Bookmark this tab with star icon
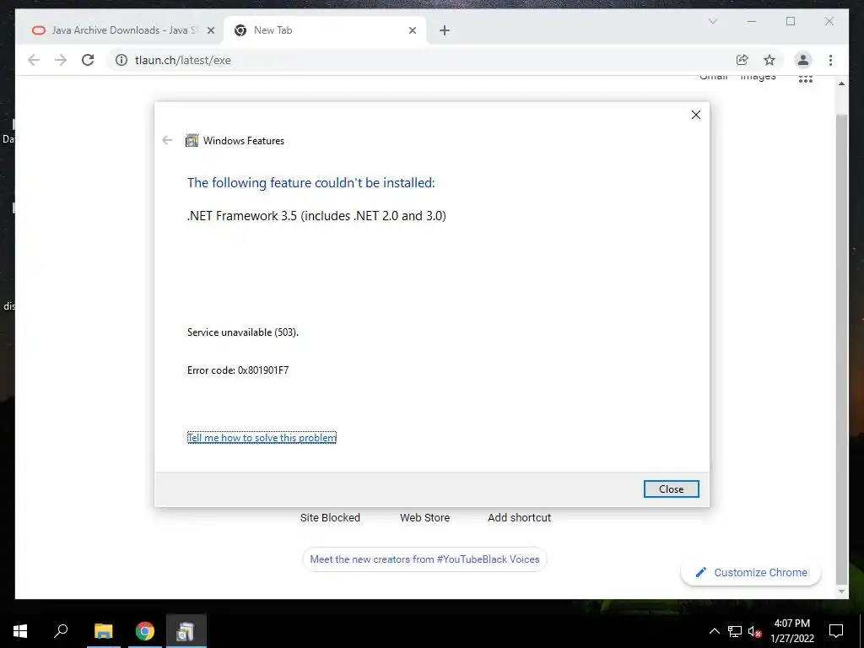 tap(769, 60)
